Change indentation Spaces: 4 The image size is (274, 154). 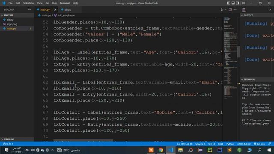pos(200,144)
